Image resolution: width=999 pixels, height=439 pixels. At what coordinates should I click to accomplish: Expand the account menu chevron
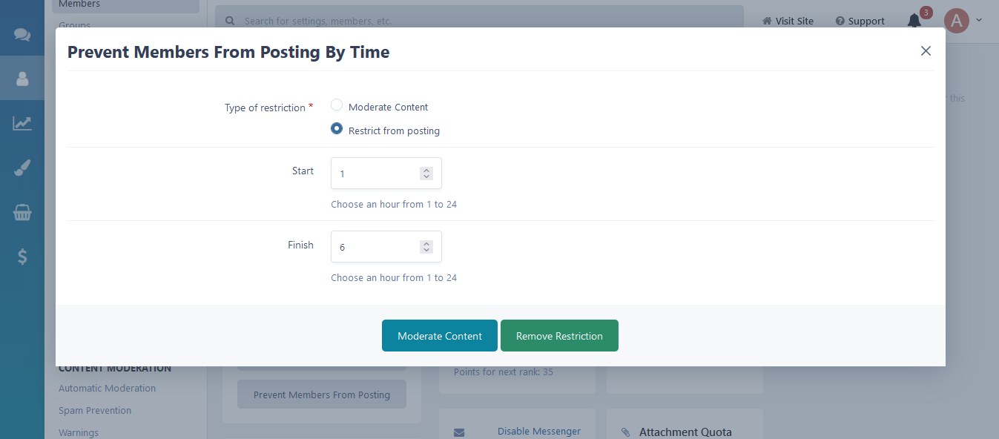(x=979, y=20)
